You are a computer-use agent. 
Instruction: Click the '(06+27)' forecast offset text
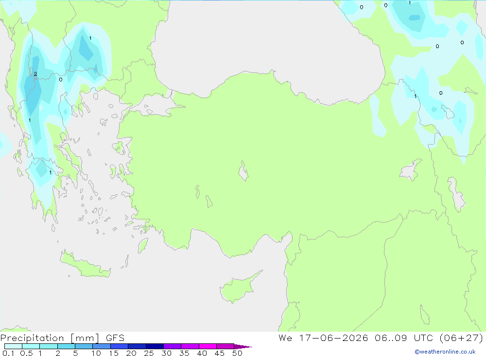tap(462, 338)
